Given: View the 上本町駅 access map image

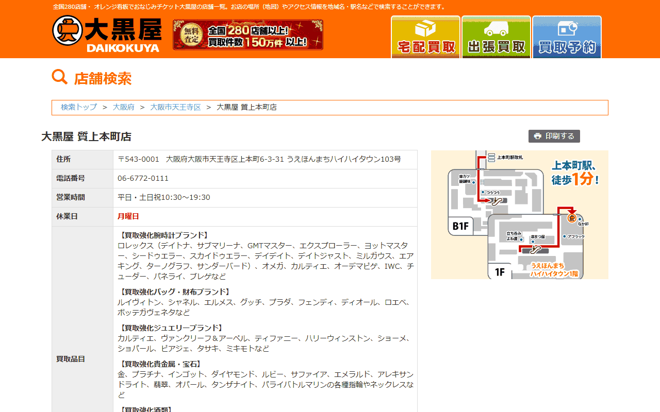Looking at the screenshot, I should pyautogui.click(x=520, y=215).
